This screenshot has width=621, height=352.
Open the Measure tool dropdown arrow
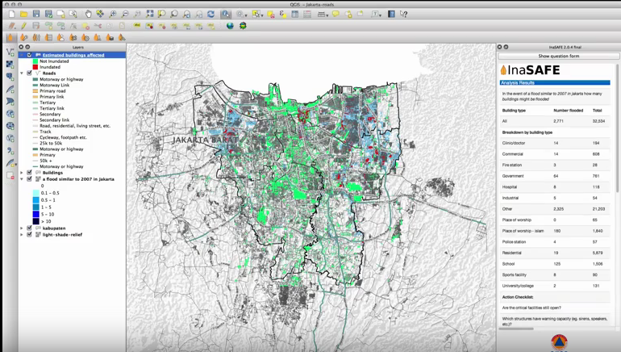coord(327,15)
